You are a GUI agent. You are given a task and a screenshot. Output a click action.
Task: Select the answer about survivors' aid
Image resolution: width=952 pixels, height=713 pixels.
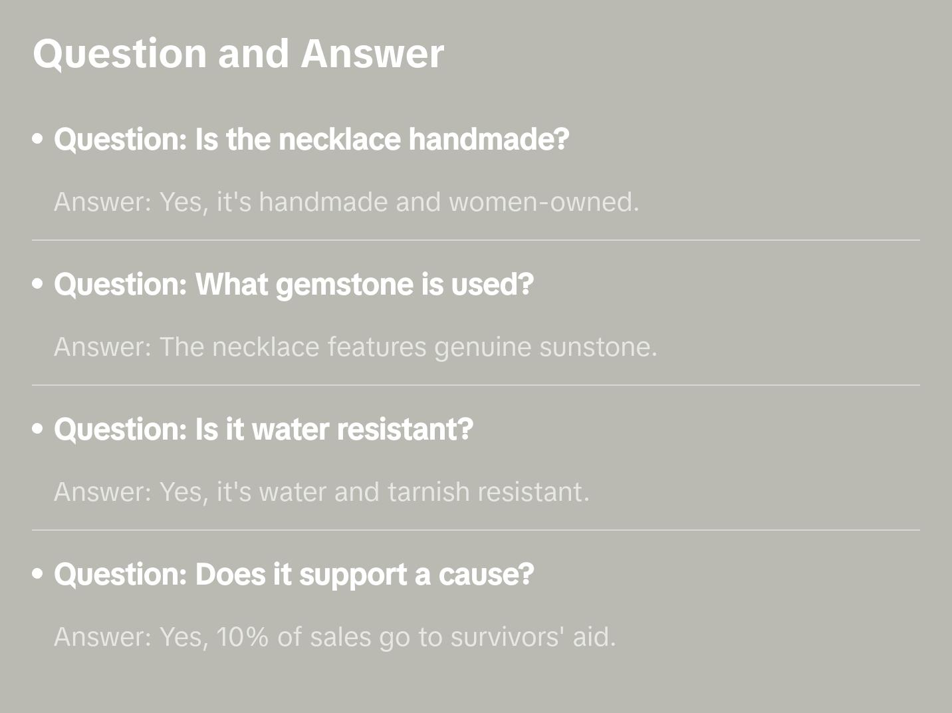pyautogui.click(x=334, y=637)
